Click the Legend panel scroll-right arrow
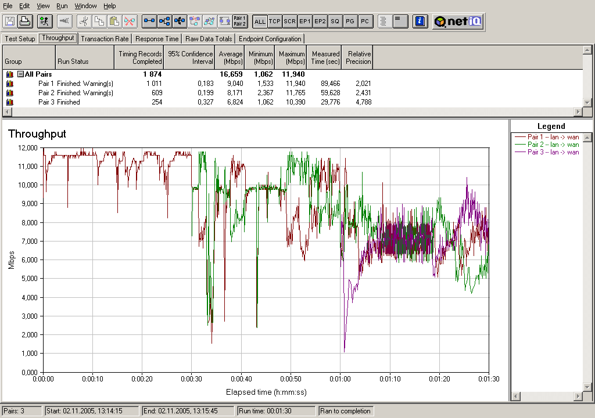Screen dimensions: 595x418 578,397
